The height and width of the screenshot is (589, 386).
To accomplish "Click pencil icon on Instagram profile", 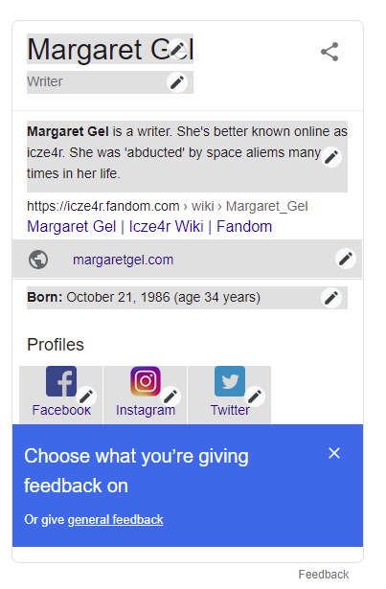I will (170, 396).
